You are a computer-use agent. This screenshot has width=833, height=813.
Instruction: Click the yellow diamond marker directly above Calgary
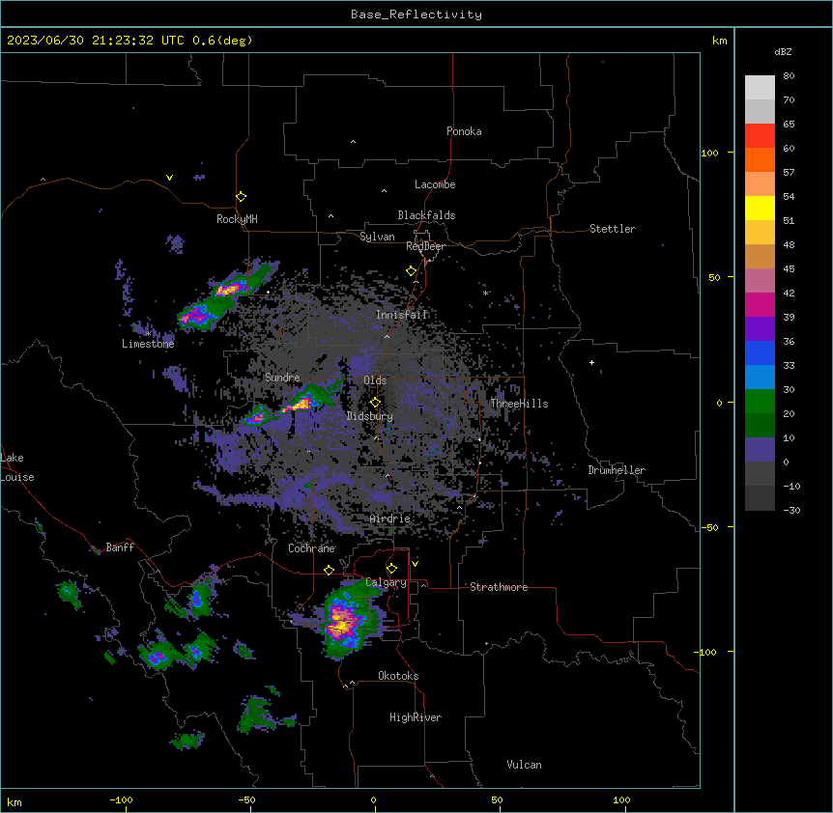click(391, 569)
